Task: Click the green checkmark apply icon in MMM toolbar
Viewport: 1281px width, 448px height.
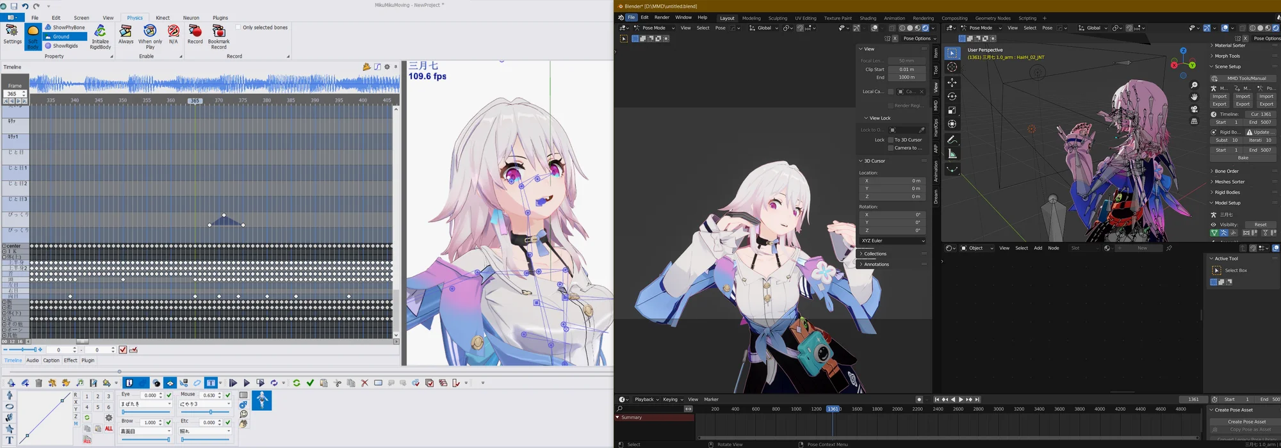Action: [310, 383]
